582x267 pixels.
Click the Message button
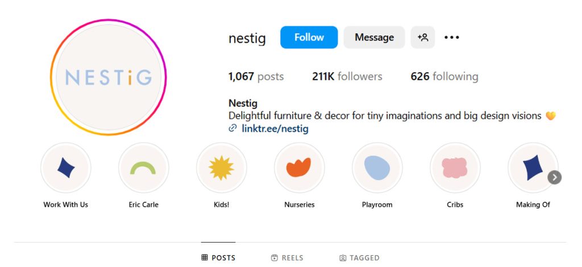pos(374,37)
